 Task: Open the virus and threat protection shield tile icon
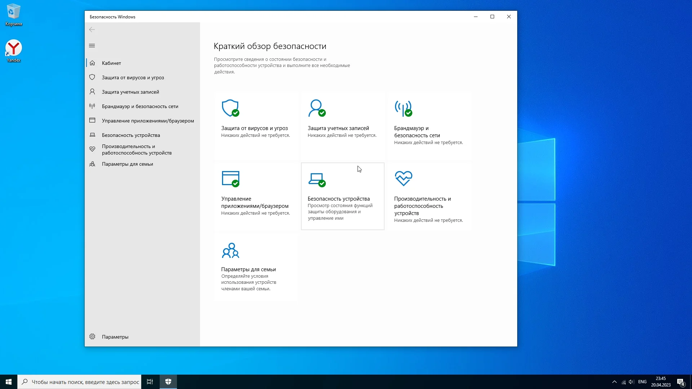click(x=230, y=108)
